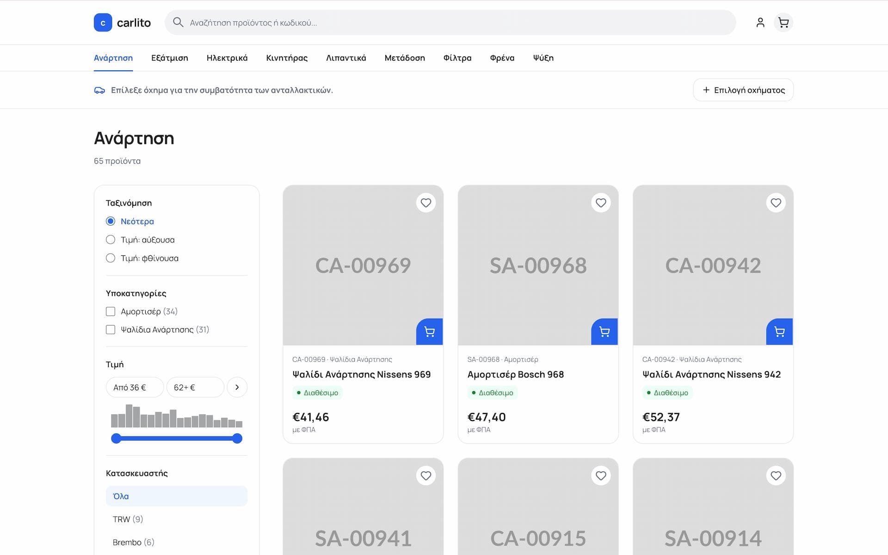Add Ψαλίδι Ανάρτησης Nissens 969 to cart
The width and height of the screenshot is (888, 555).
429,332
